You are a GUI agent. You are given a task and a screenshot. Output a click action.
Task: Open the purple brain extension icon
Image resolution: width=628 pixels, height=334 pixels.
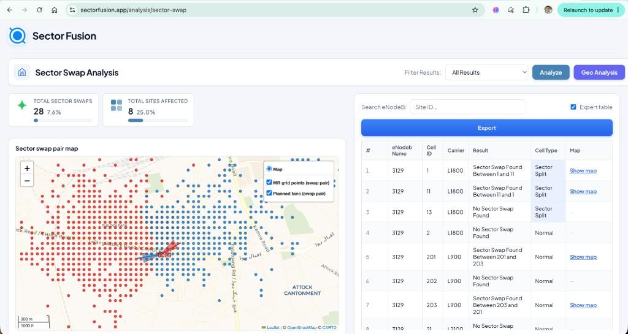(x=496, y=10)
